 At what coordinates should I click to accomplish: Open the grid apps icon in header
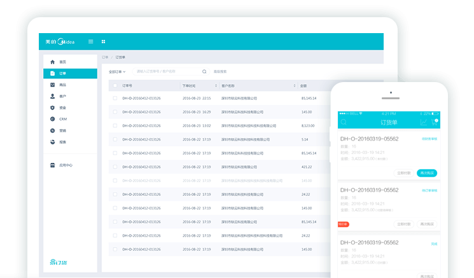pyautogui.click(x=104, y=42)
